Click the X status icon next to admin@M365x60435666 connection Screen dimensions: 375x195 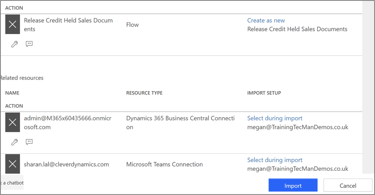(12, 122)
